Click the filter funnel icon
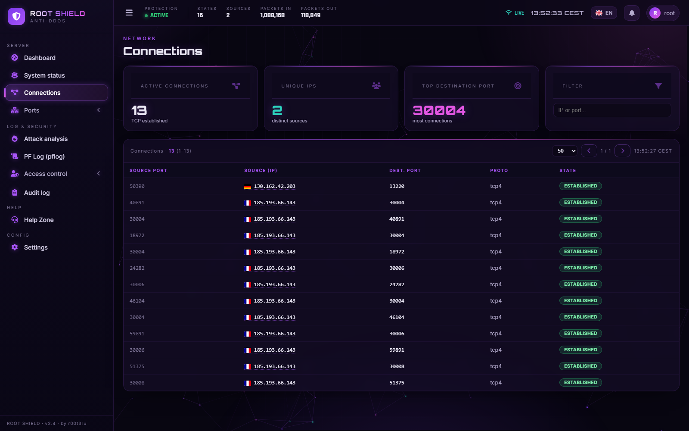Image resolution: width=689 pixels, height=431 pixels. (658, 86)
